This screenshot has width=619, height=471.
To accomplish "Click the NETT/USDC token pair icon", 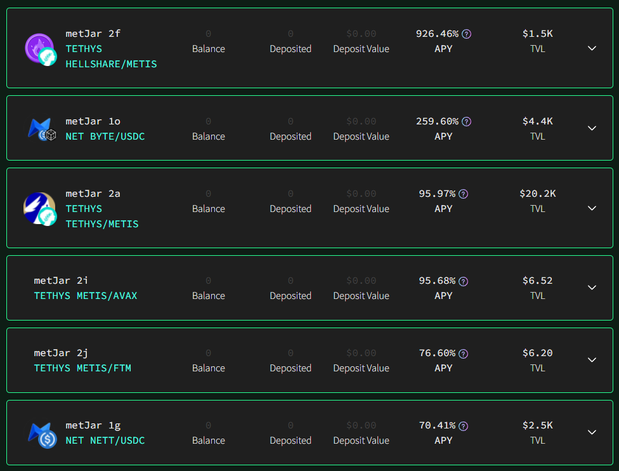I will pos(42,435).
